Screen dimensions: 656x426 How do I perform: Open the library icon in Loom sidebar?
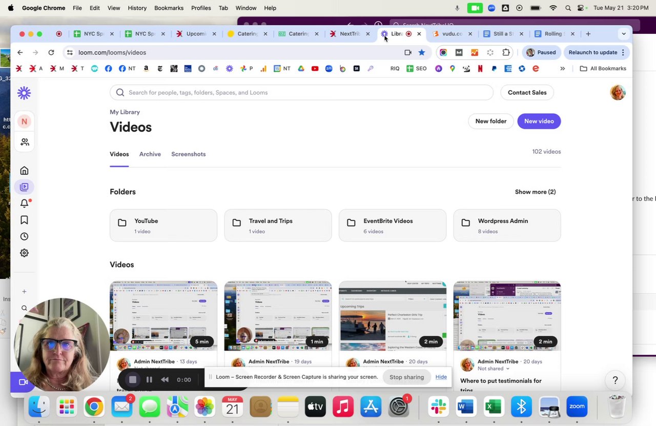24,187
